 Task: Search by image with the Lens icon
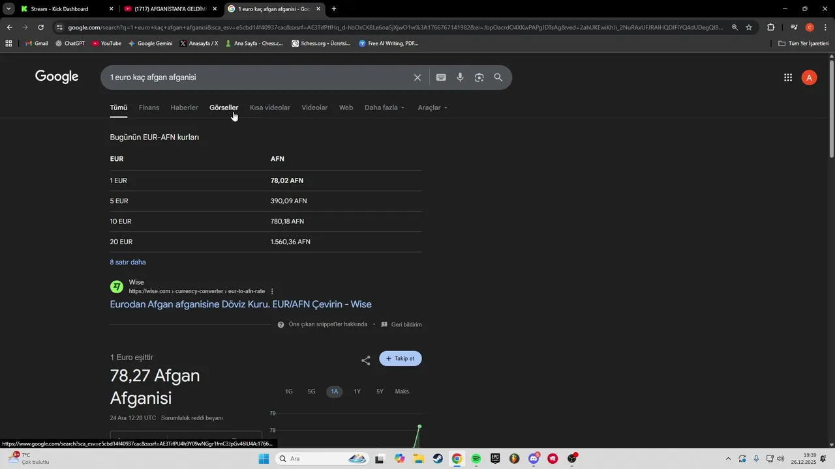click(479, 78)
